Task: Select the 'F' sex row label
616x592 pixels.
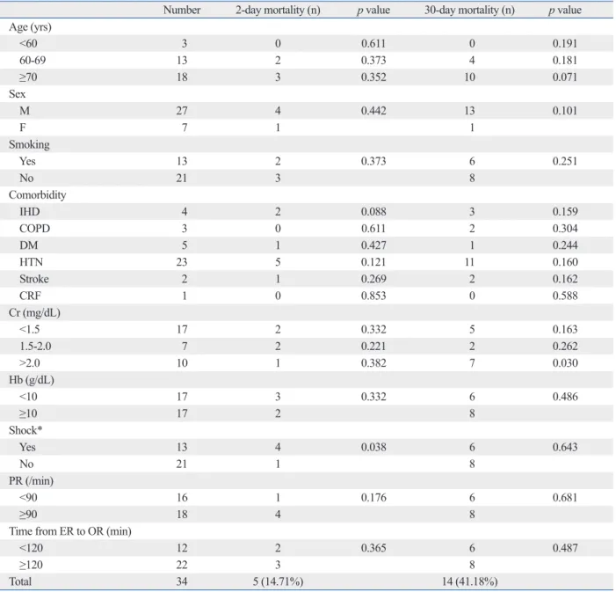Action: coord(23,128)
